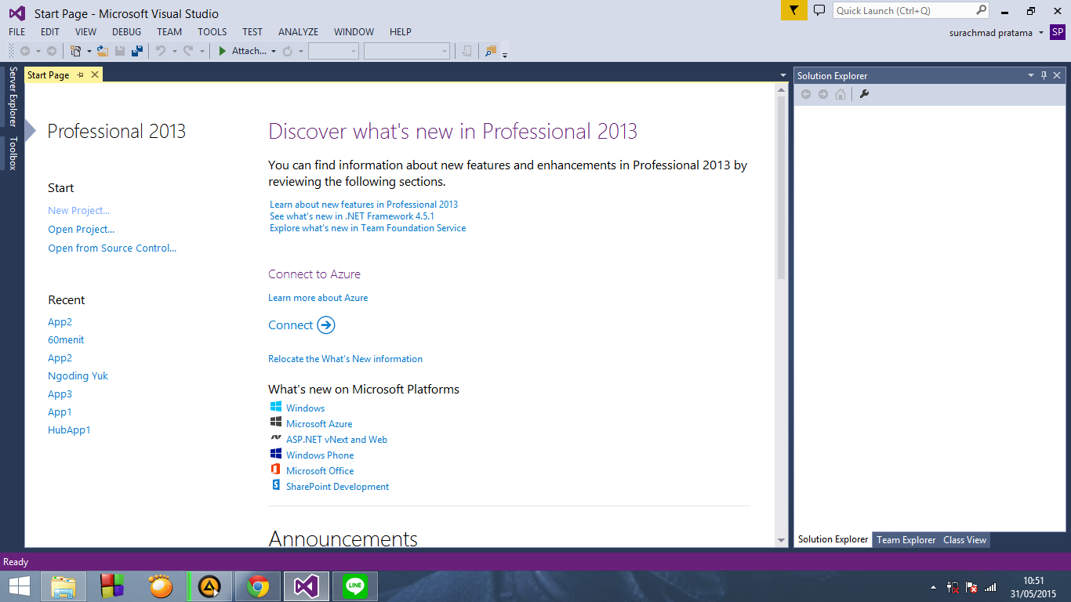This screenshot has height=602, width=1071.
Task: Open the Start screen with Windows button
Action: [20, 586]
